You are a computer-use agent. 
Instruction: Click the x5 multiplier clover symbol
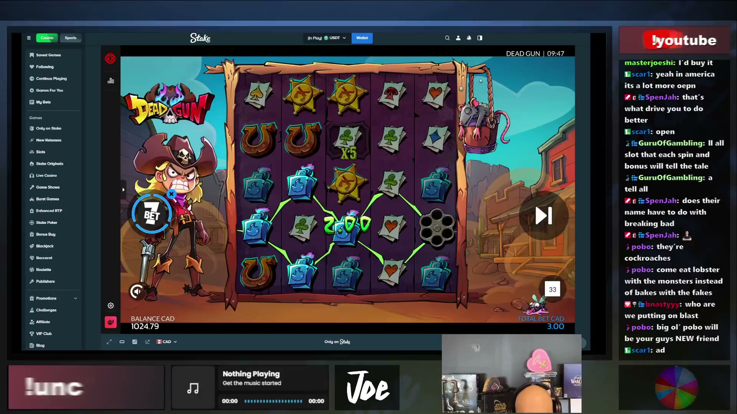(x=348, y=141)
